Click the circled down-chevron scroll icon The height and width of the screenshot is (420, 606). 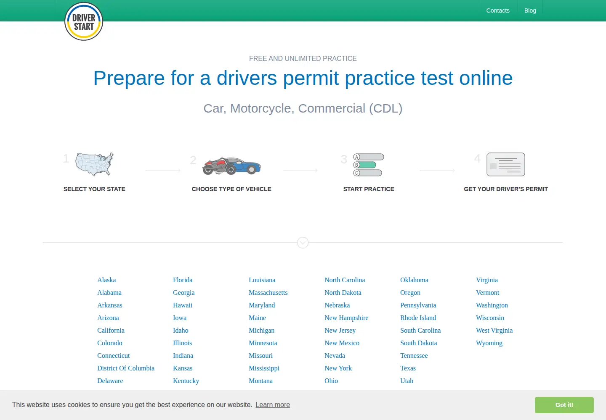[x=303, y=243]
